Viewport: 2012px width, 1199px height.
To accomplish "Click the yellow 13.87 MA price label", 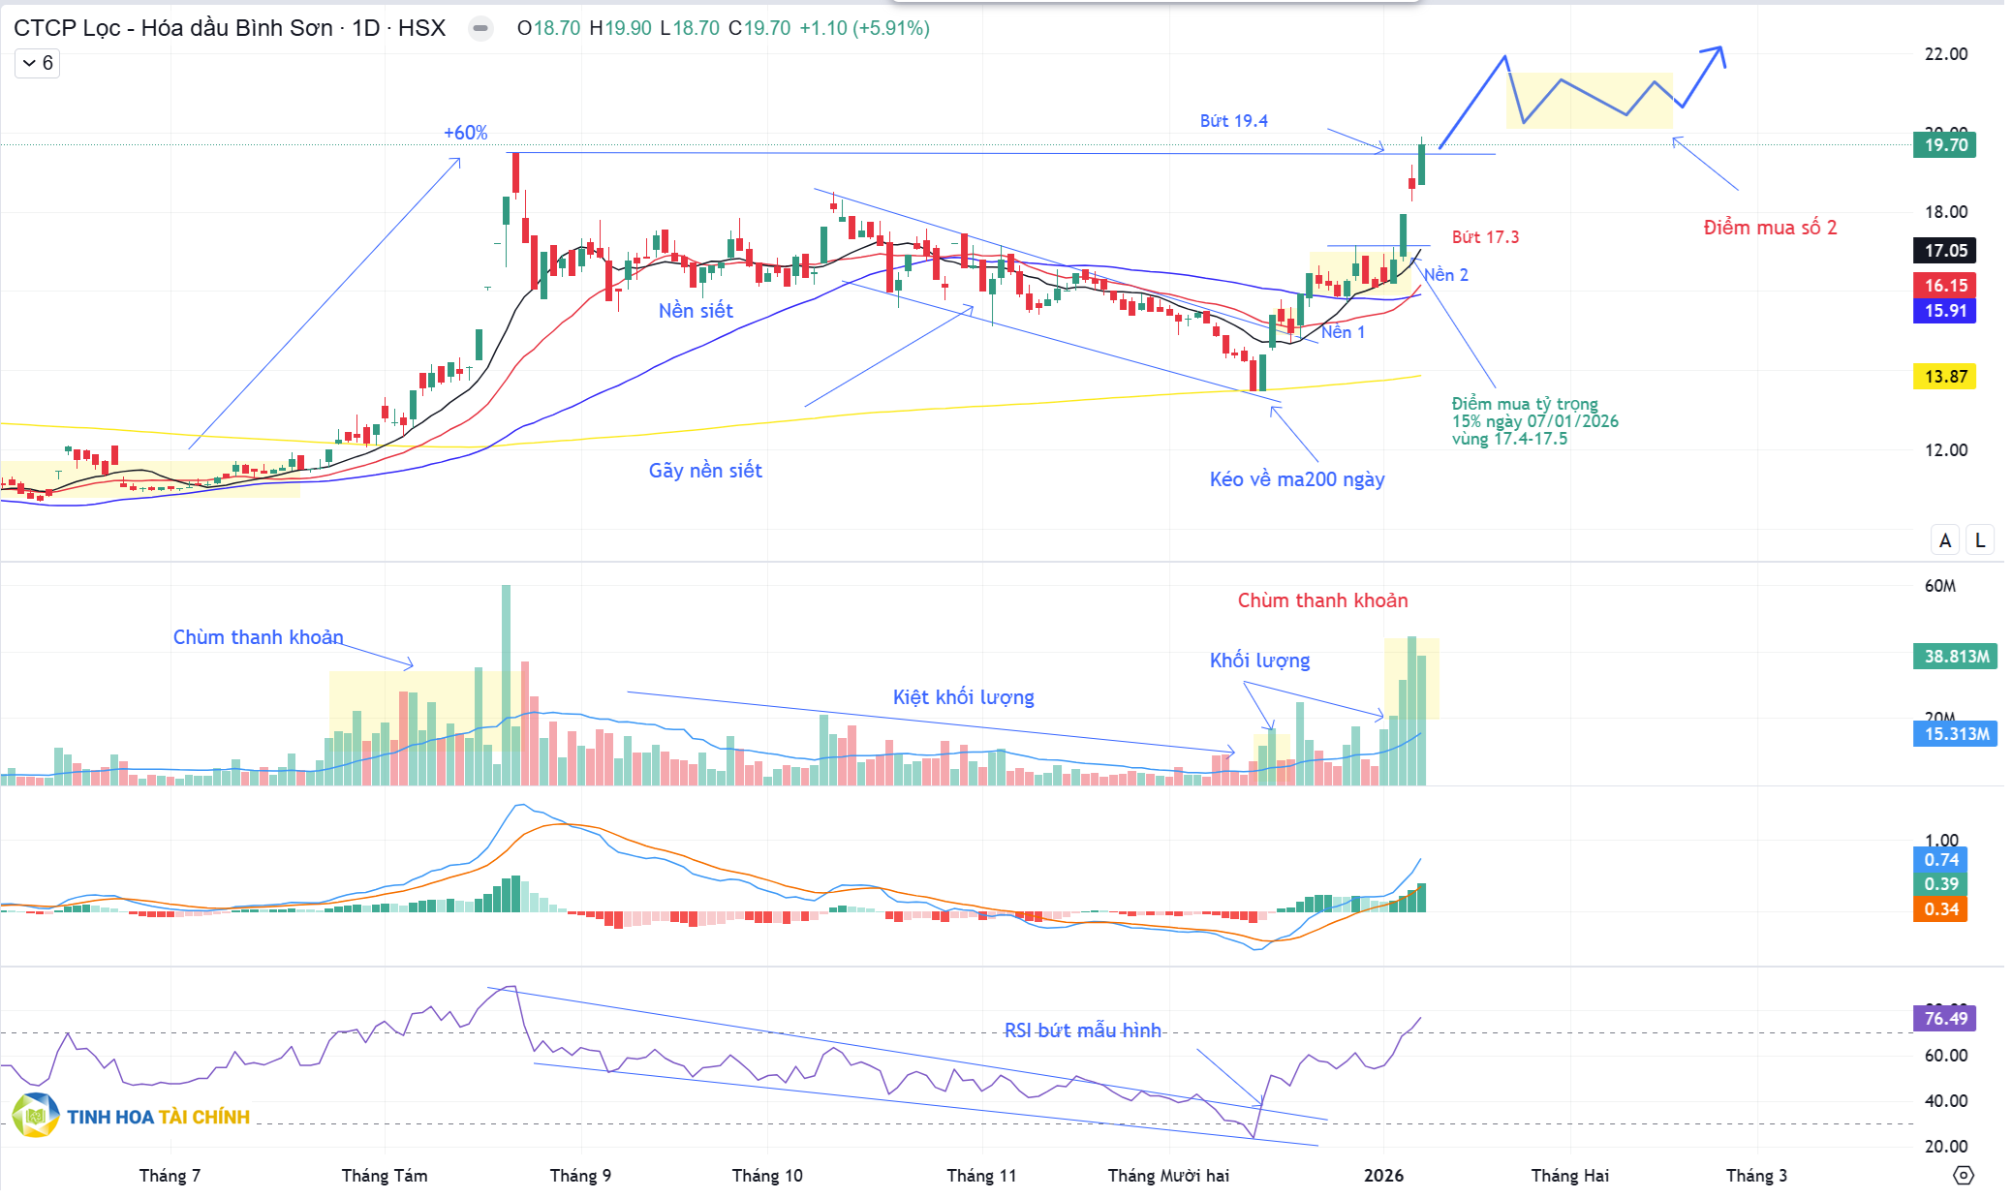I will click(1944, 377).
